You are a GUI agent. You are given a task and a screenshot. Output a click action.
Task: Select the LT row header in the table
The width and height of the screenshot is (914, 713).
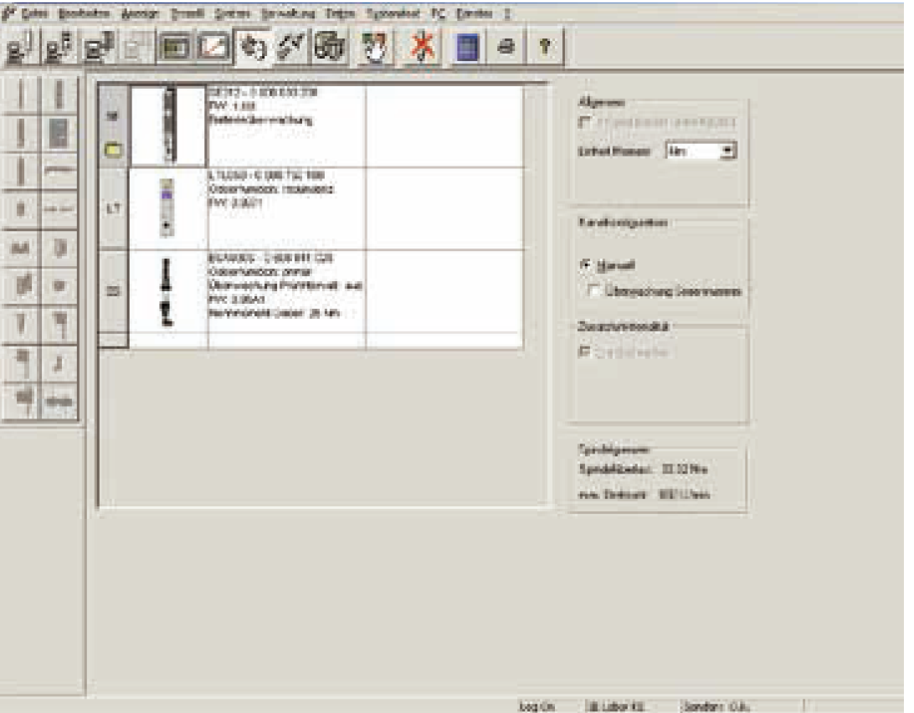point(113,209)
